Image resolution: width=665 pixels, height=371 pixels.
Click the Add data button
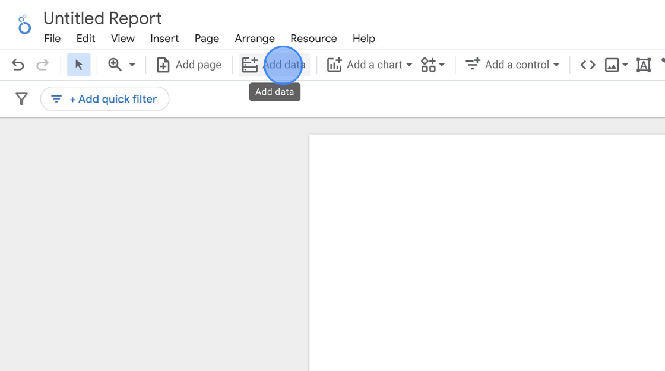(x=274, y=65)
